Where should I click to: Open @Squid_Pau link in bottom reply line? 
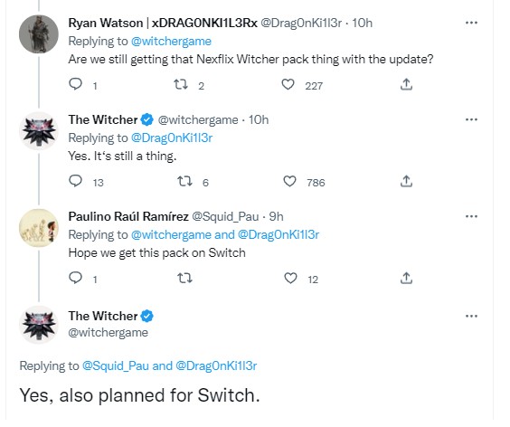point(116,366)
